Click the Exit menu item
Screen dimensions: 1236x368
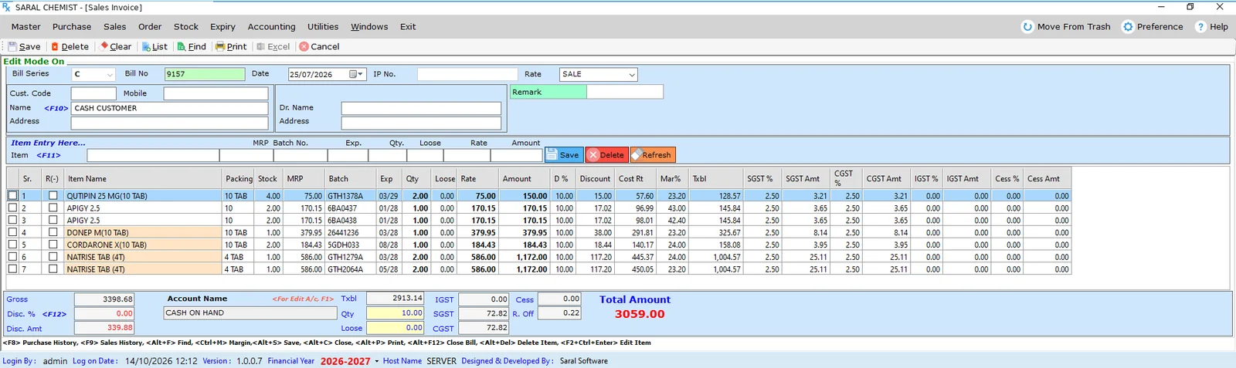tap(408, 27)
